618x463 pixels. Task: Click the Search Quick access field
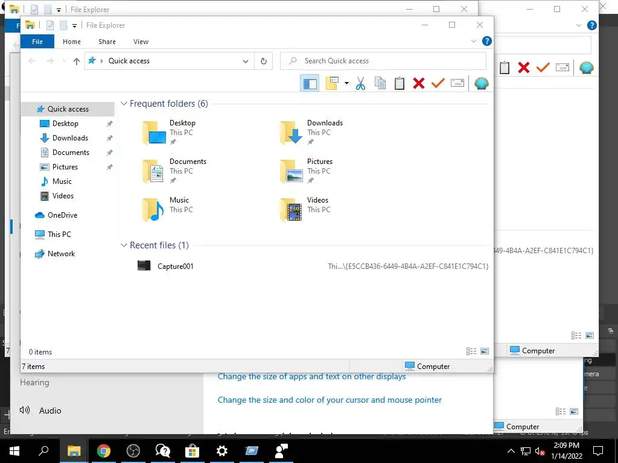383,61
